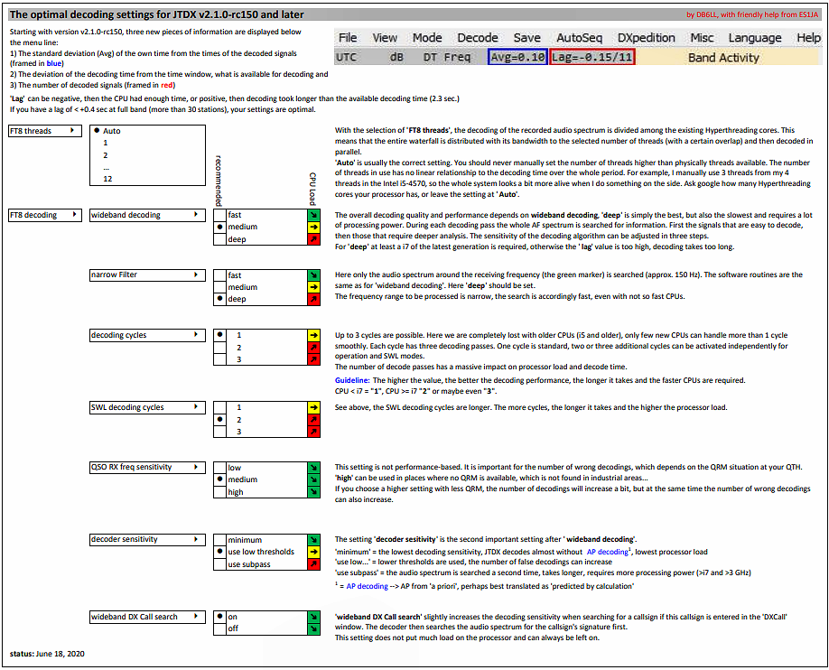Click the green CPU load arrow next to DX Call search 'on'
This screenshot has width=829, height=670.
point(313,618)
